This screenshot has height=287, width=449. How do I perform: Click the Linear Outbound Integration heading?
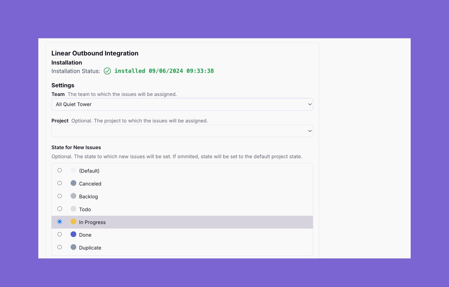[x=95, y=53]
